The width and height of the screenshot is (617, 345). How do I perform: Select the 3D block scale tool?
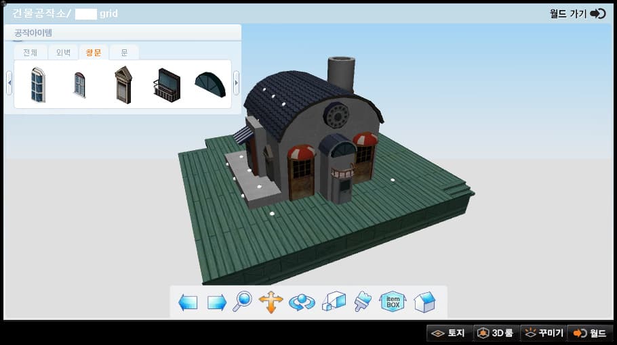coord(334,302)
